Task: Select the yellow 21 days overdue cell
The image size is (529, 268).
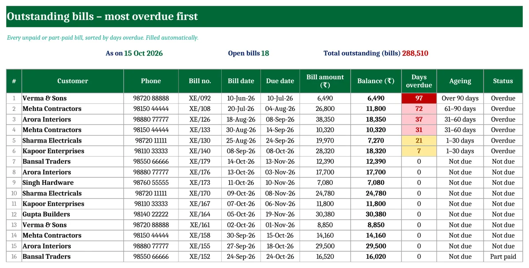Action: coord(419,140)
